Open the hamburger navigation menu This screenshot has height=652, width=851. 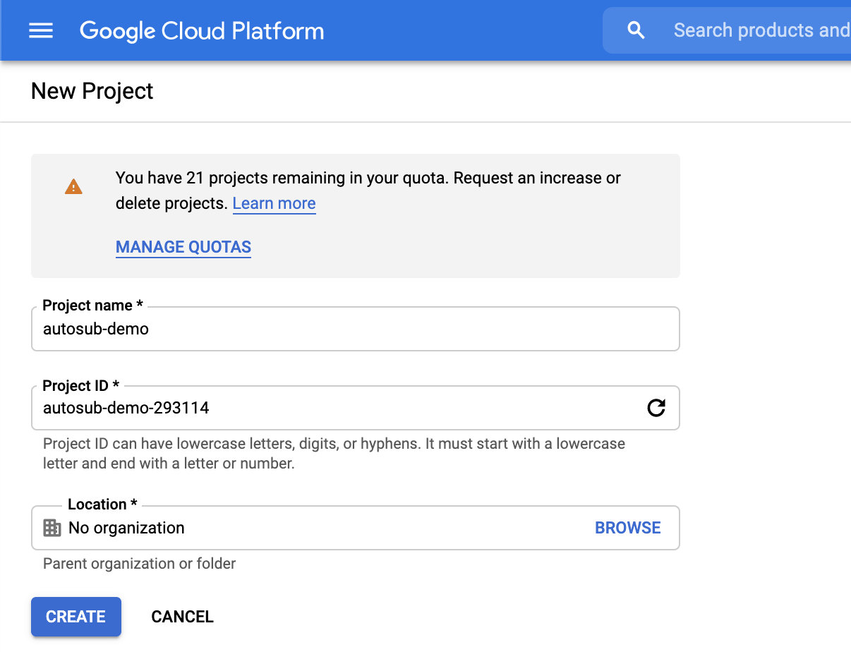pos(41,31)
